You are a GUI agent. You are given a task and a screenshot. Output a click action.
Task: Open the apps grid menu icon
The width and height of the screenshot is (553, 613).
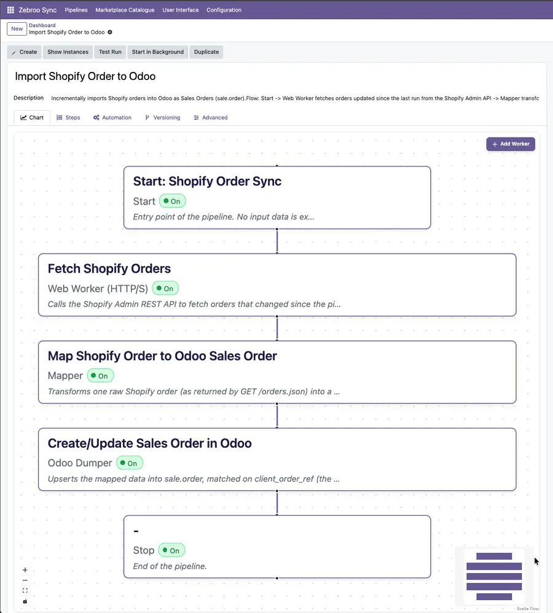[10, 10]
